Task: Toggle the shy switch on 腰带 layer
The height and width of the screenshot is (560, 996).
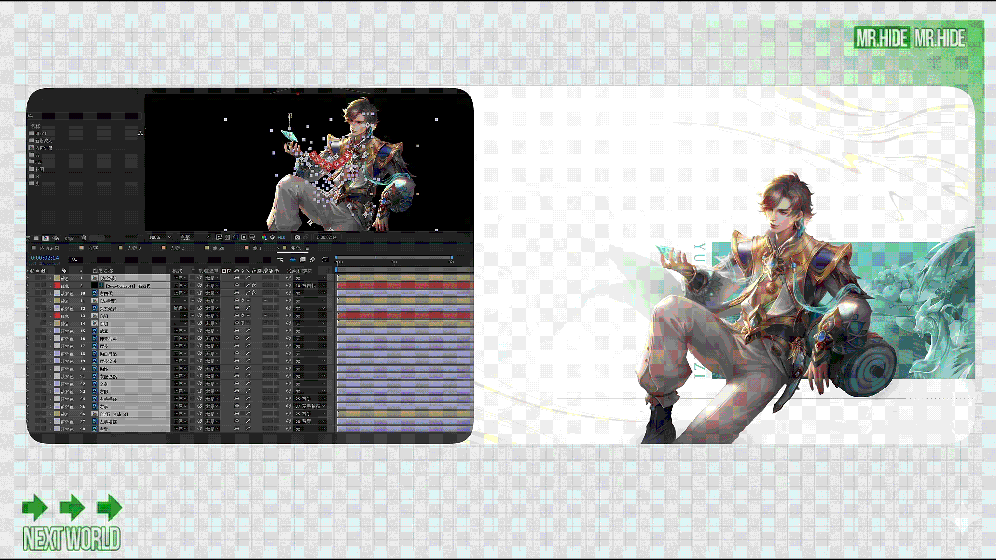Action: click(237, 346)
